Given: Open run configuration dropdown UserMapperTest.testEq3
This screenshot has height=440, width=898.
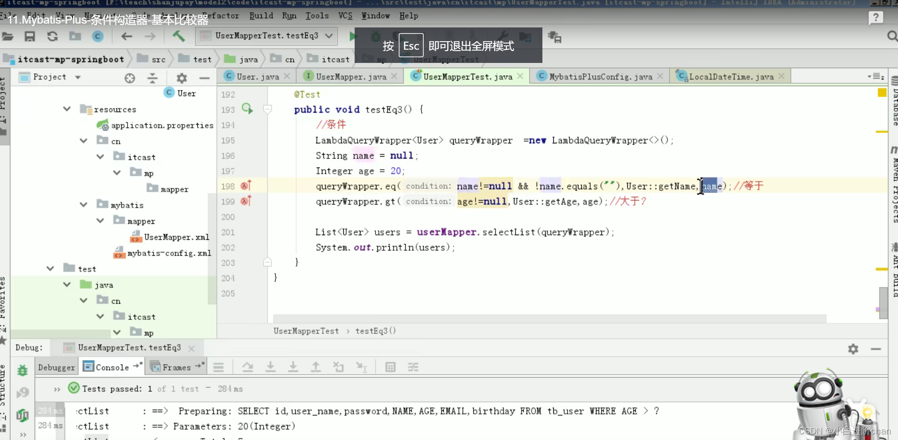Looking at the screenshot, I should (x=266, y=36).
